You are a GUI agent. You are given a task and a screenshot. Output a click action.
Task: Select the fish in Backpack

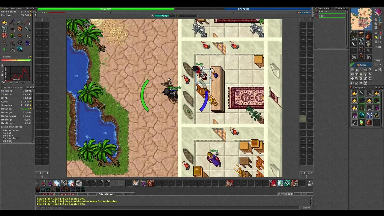click(x=362, y=93)
